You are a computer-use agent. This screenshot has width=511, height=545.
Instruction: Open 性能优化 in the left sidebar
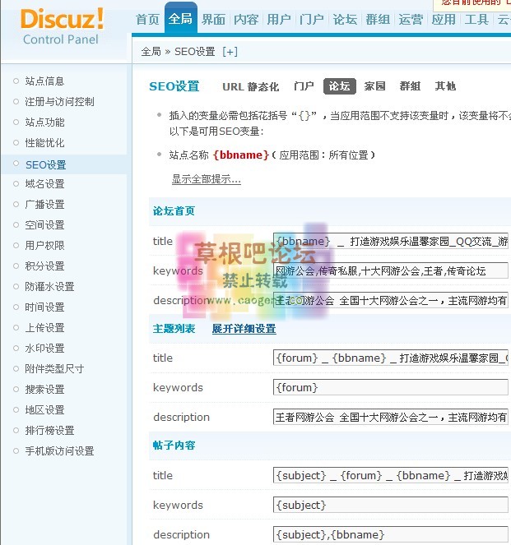point(44,143)
